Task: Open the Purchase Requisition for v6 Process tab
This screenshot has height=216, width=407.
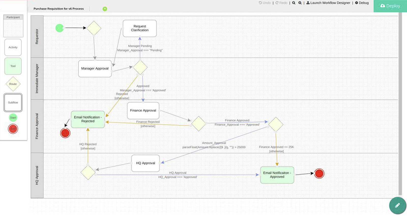Action: coord(59,9)
